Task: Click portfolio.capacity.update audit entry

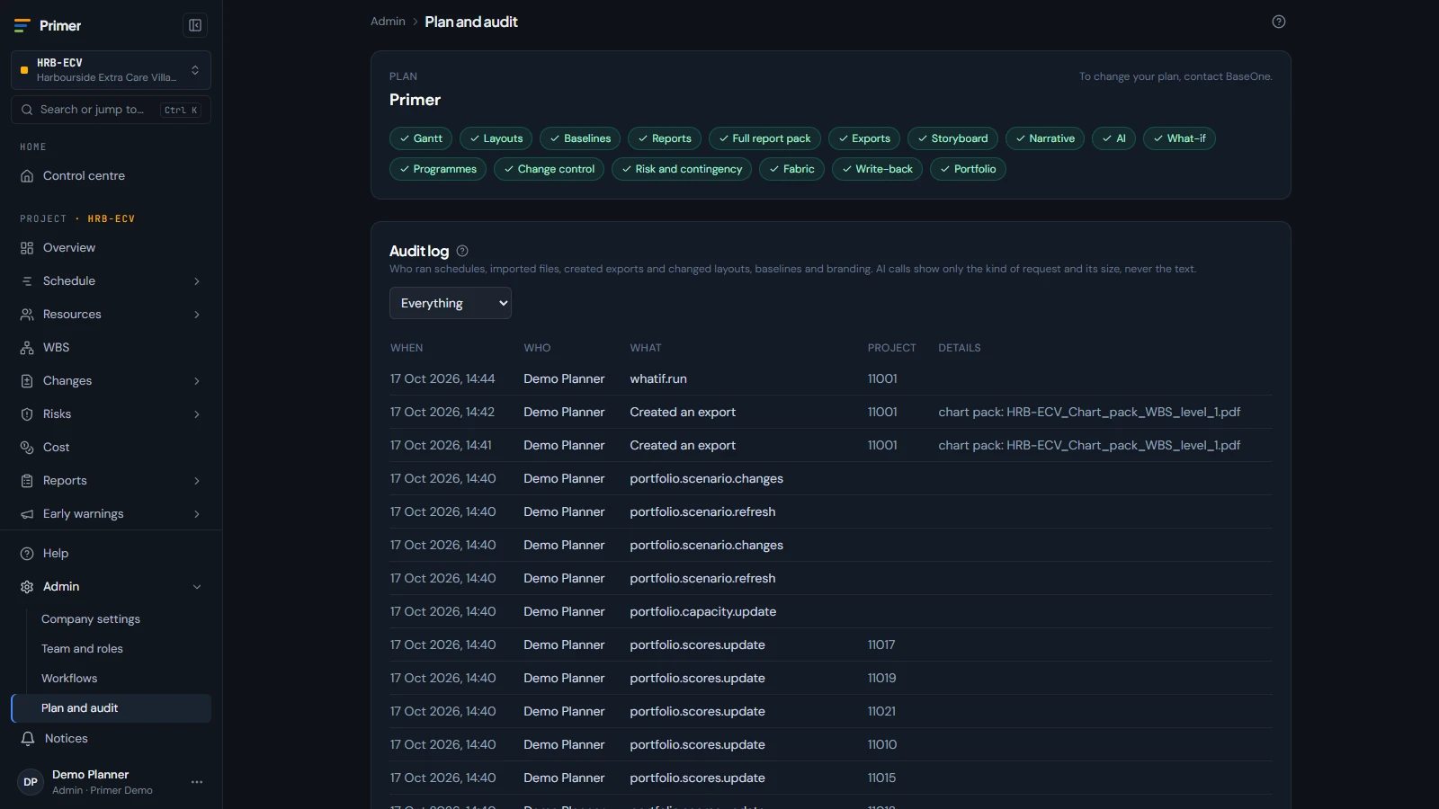Action: coord(702,612)
